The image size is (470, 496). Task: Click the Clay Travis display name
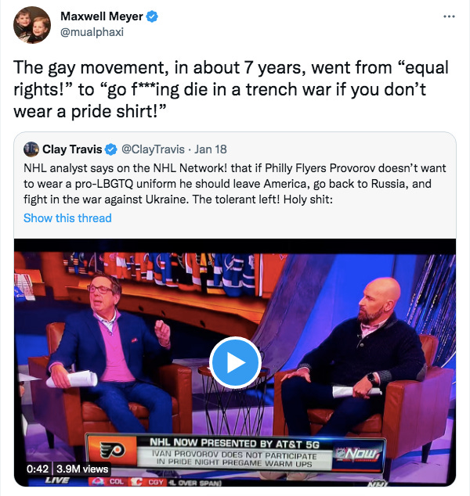[72, 149]
